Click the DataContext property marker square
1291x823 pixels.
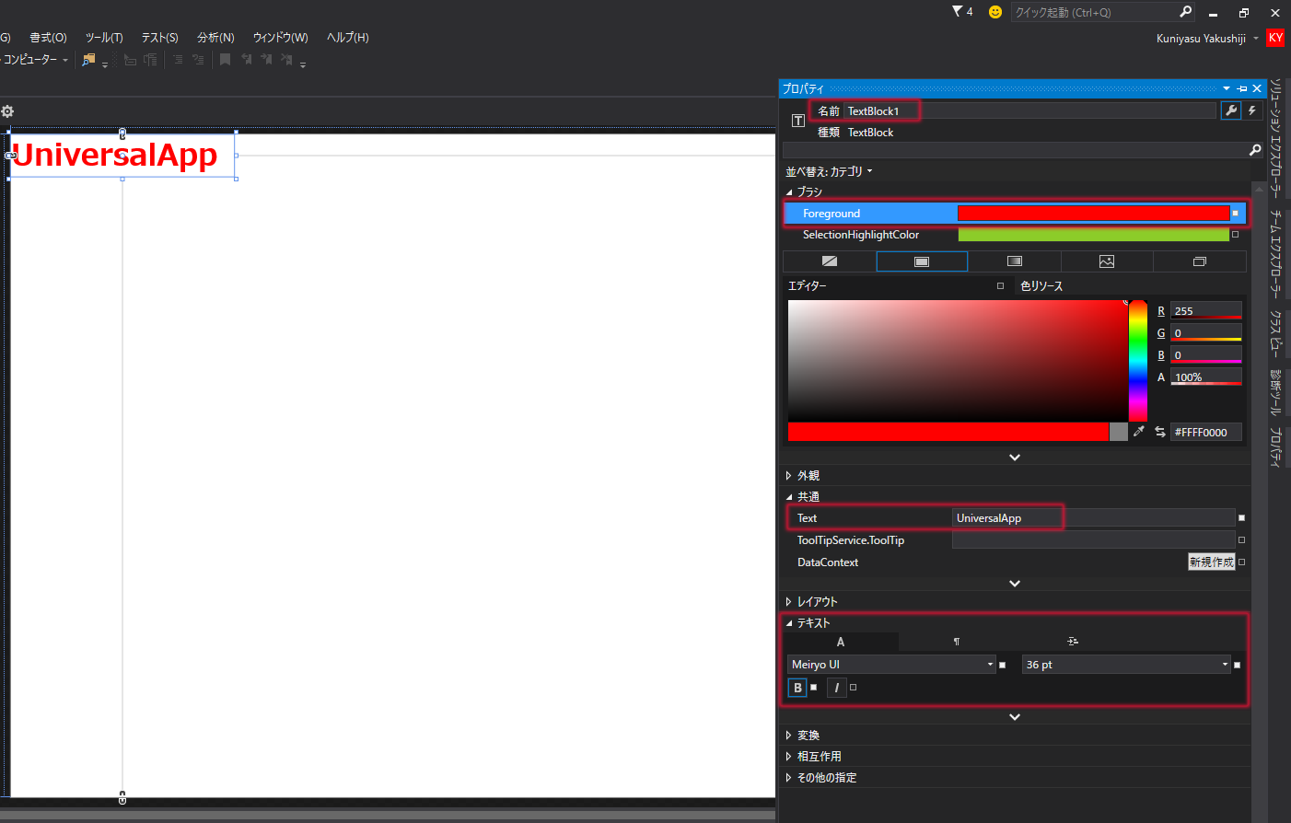(x=1241, y=562)
